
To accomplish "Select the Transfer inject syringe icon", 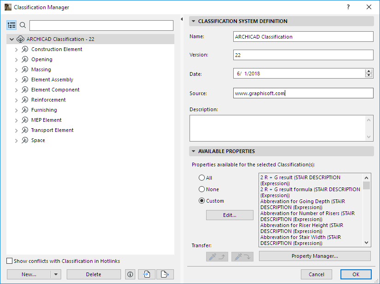I will pos(242,257).
